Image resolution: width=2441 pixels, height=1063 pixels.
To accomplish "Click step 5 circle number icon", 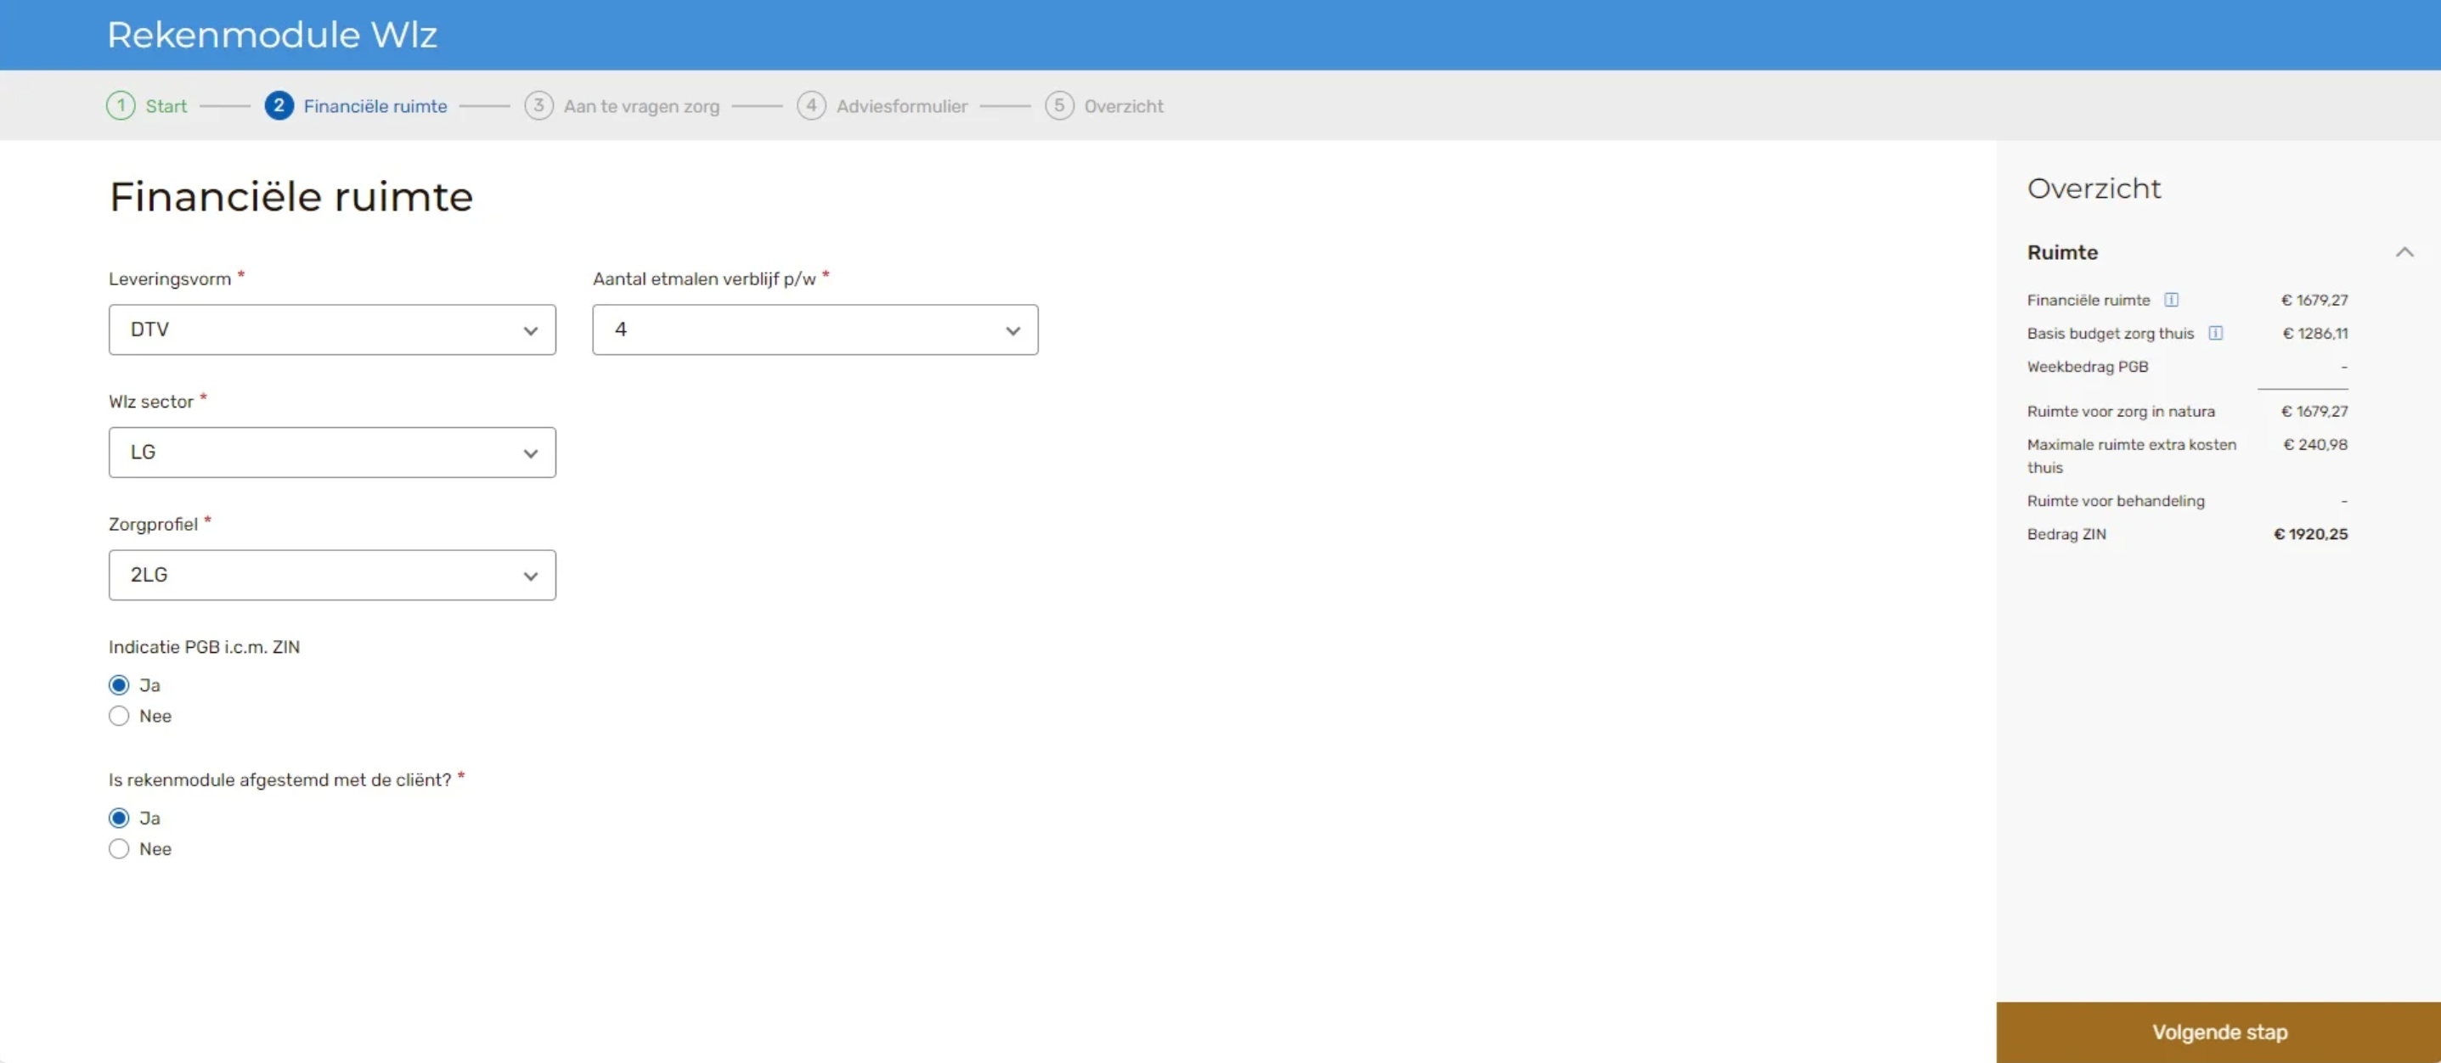I will (x=1058, y=106).
